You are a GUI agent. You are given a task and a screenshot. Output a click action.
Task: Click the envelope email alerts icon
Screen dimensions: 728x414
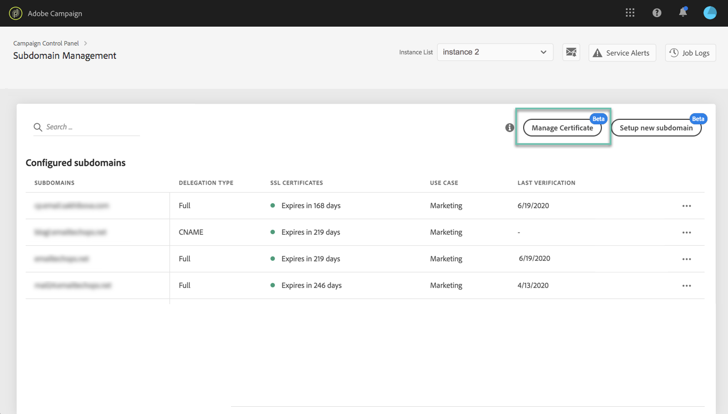(571, 53)
